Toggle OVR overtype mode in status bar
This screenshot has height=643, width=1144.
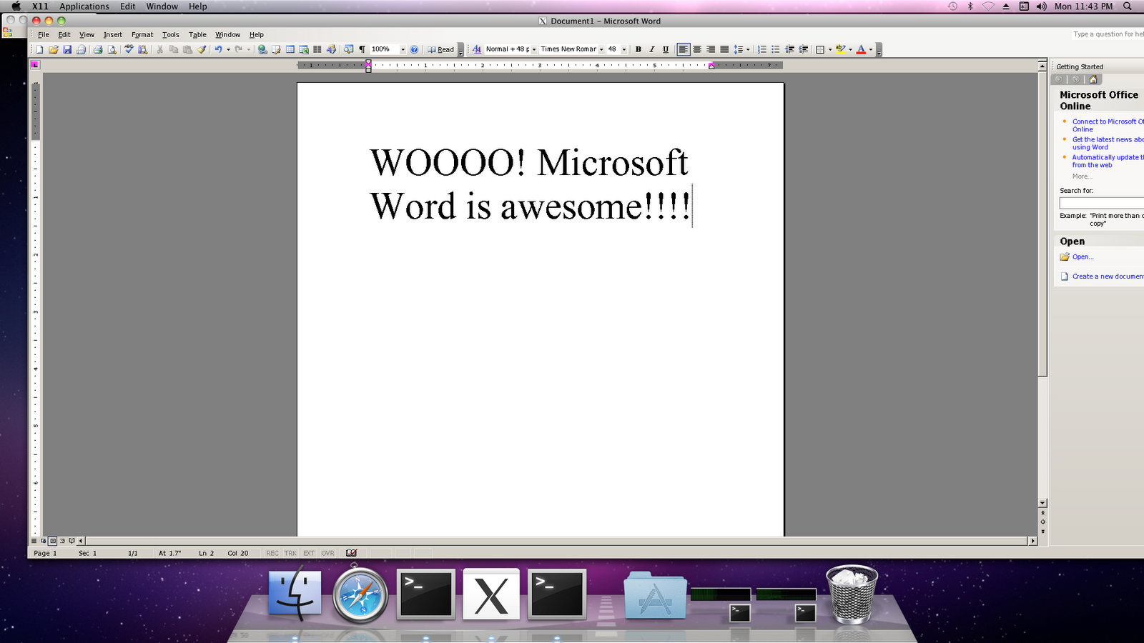click(x=327, y=553)
